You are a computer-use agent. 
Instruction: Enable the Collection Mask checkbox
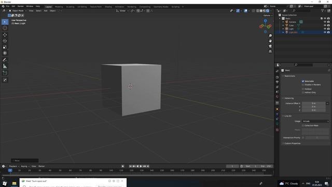[x=303, y=126]
